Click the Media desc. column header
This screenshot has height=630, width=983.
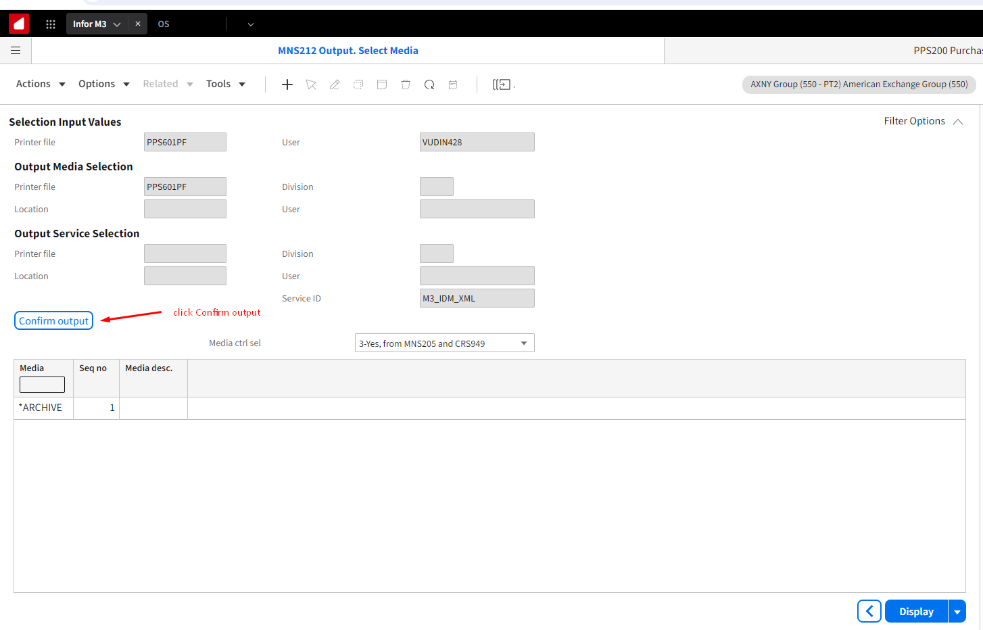click(149, 368)
